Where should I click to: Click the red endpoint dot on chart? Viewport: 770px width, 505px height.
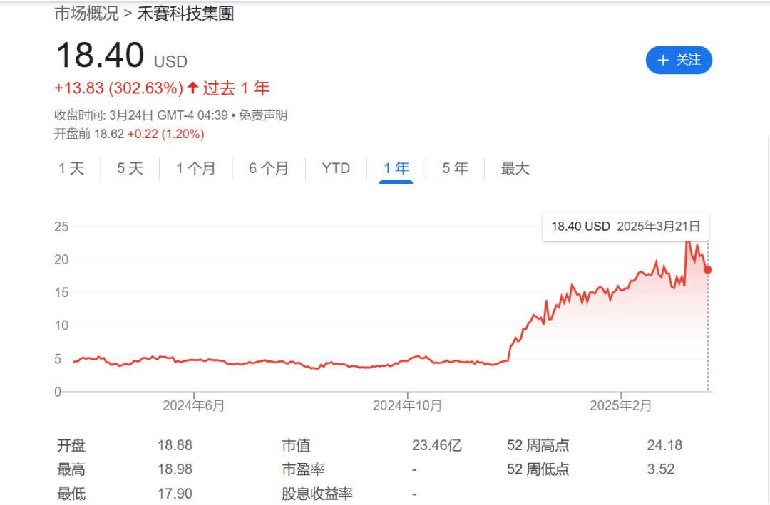pos(707,269)
